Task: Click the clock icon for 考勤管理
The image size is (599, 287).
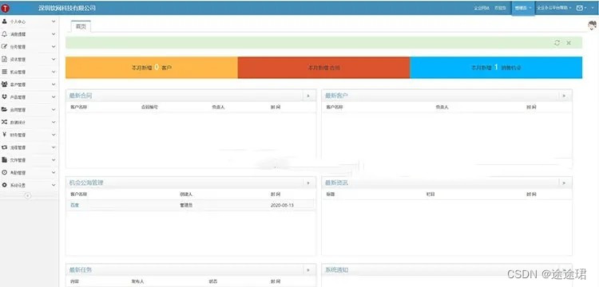Action: click(4, 172)
